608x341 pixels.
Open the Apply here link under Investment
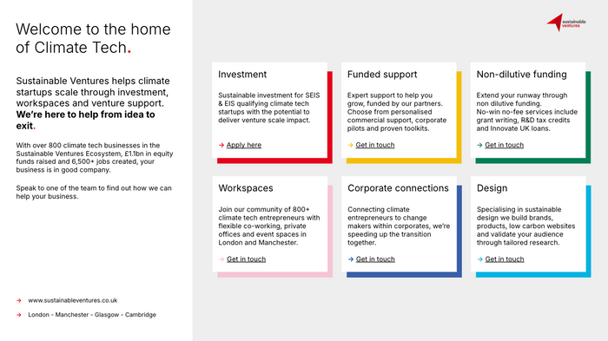[244, 145]
